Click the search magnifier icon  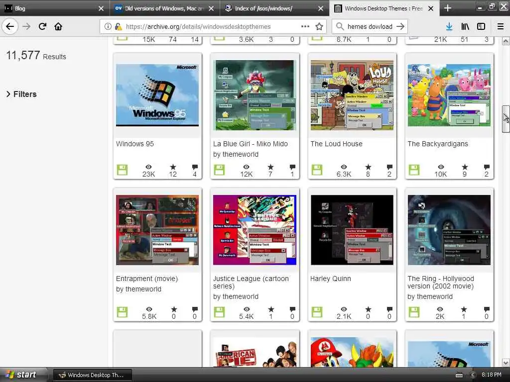340,26
